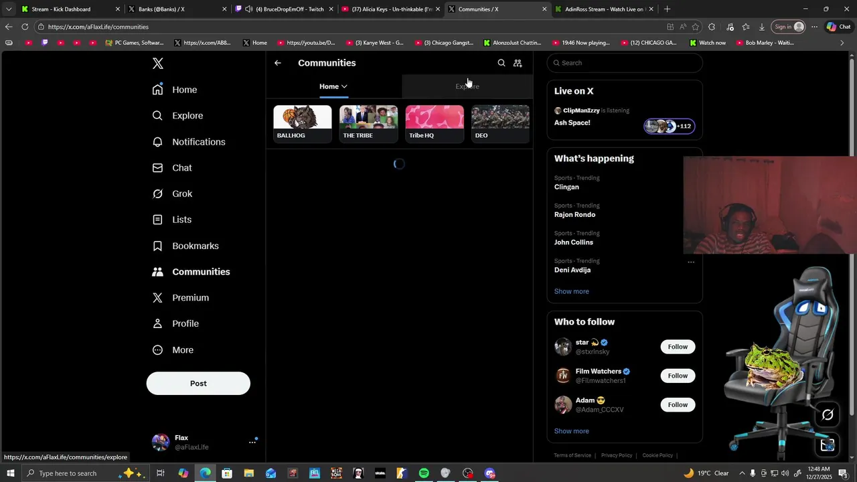
Task: Open Chat in the left sidebar
Action: (x=173, y=168)
